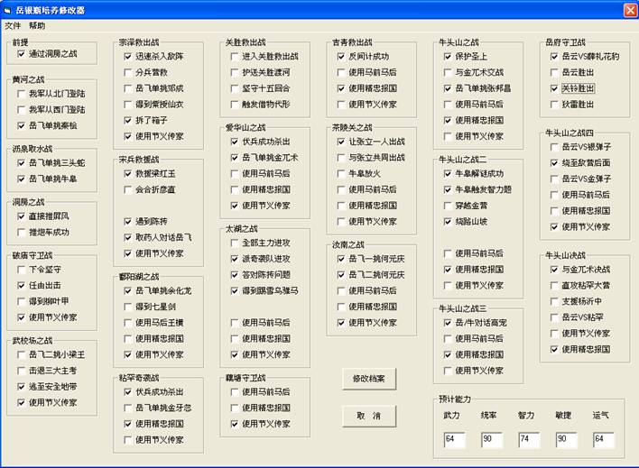This screenshot has width=639, height=468.
Task: Enable the 穿越金营 checkbox
Action: [x=448, y=206]
